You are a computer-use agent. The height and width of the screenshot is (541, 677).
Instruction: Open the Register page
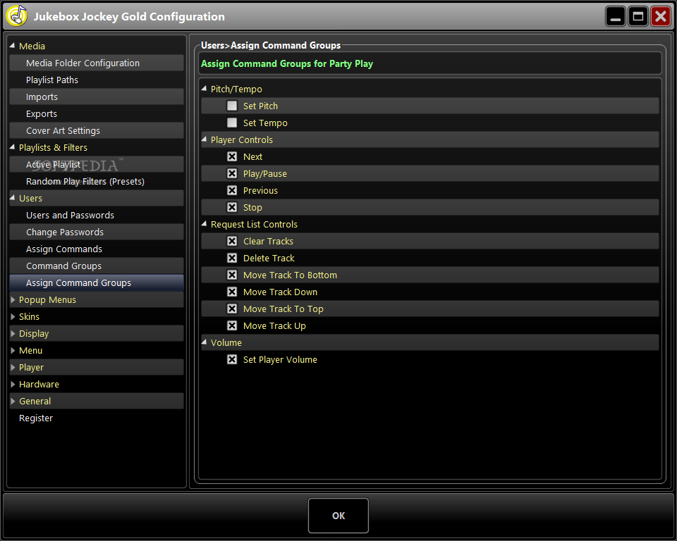(36, 418)
